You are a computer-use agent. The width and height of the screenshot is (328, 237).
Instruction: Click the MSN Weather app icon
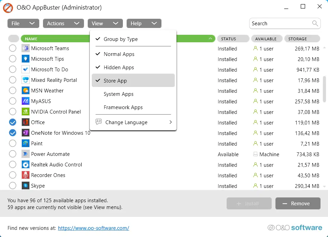(26, 91)
